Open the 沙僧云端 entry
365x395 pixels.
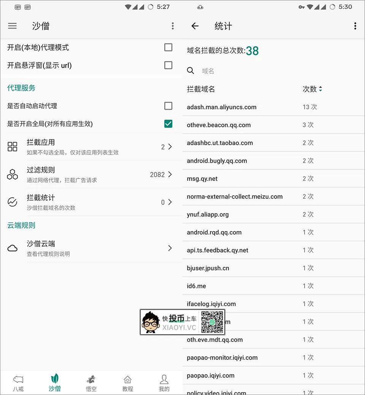tap(91, 248)
